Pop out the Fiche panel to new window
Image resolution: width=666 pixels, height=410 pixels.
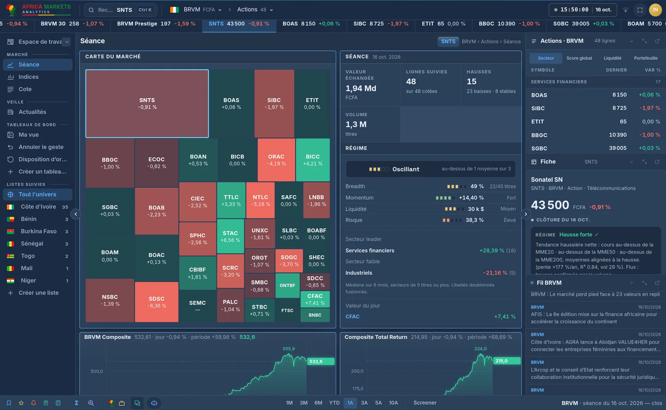coord(657,162)
